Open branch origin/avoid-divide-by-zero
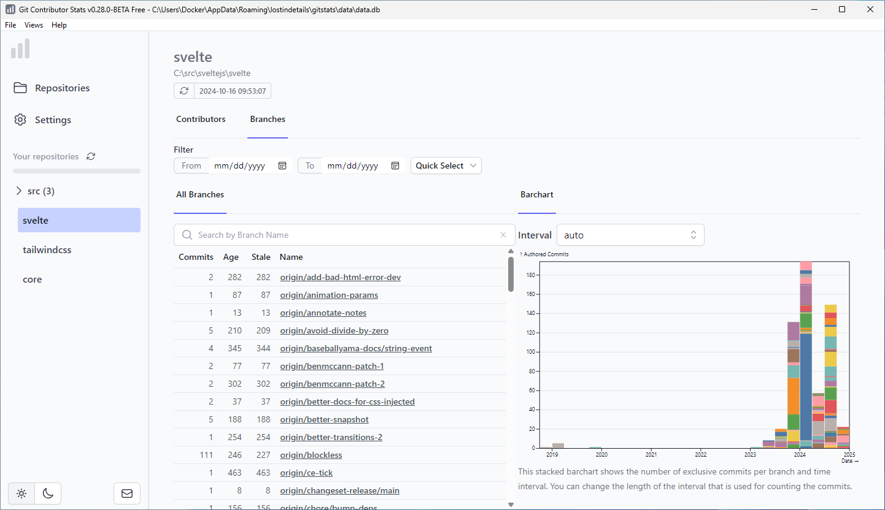The height and width of the screenshot is (510, 885). pyautogui.click(x=334, y=330)
